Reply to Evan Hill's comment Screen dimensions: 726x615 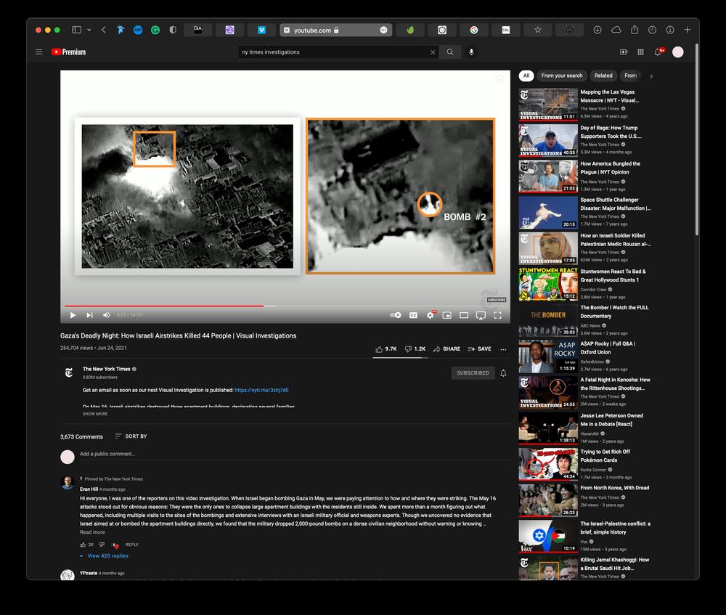coord(132,545)
